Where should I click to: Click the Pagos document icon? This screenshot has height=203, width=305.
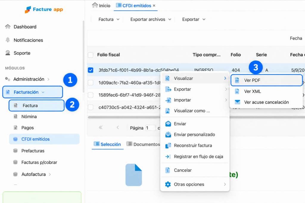click(x=15, y=128)
